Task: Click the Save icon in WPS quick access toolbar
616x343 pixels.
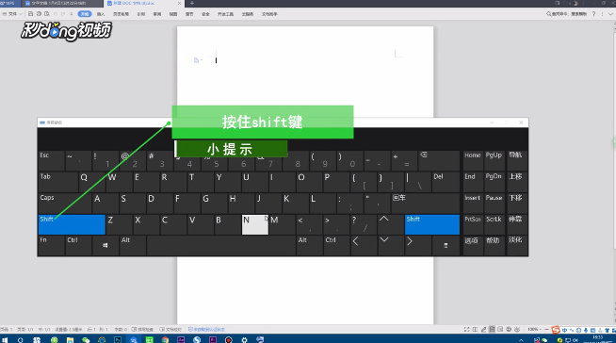Action: [30, 14]
